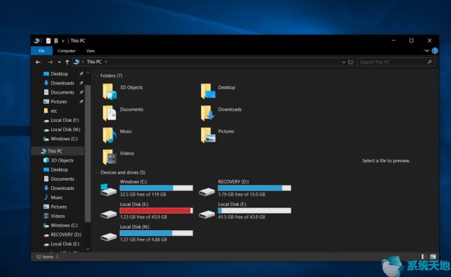Click the system menu icon in title bar
This screenshot has height=277, width=451.
(x=37, y=41)
